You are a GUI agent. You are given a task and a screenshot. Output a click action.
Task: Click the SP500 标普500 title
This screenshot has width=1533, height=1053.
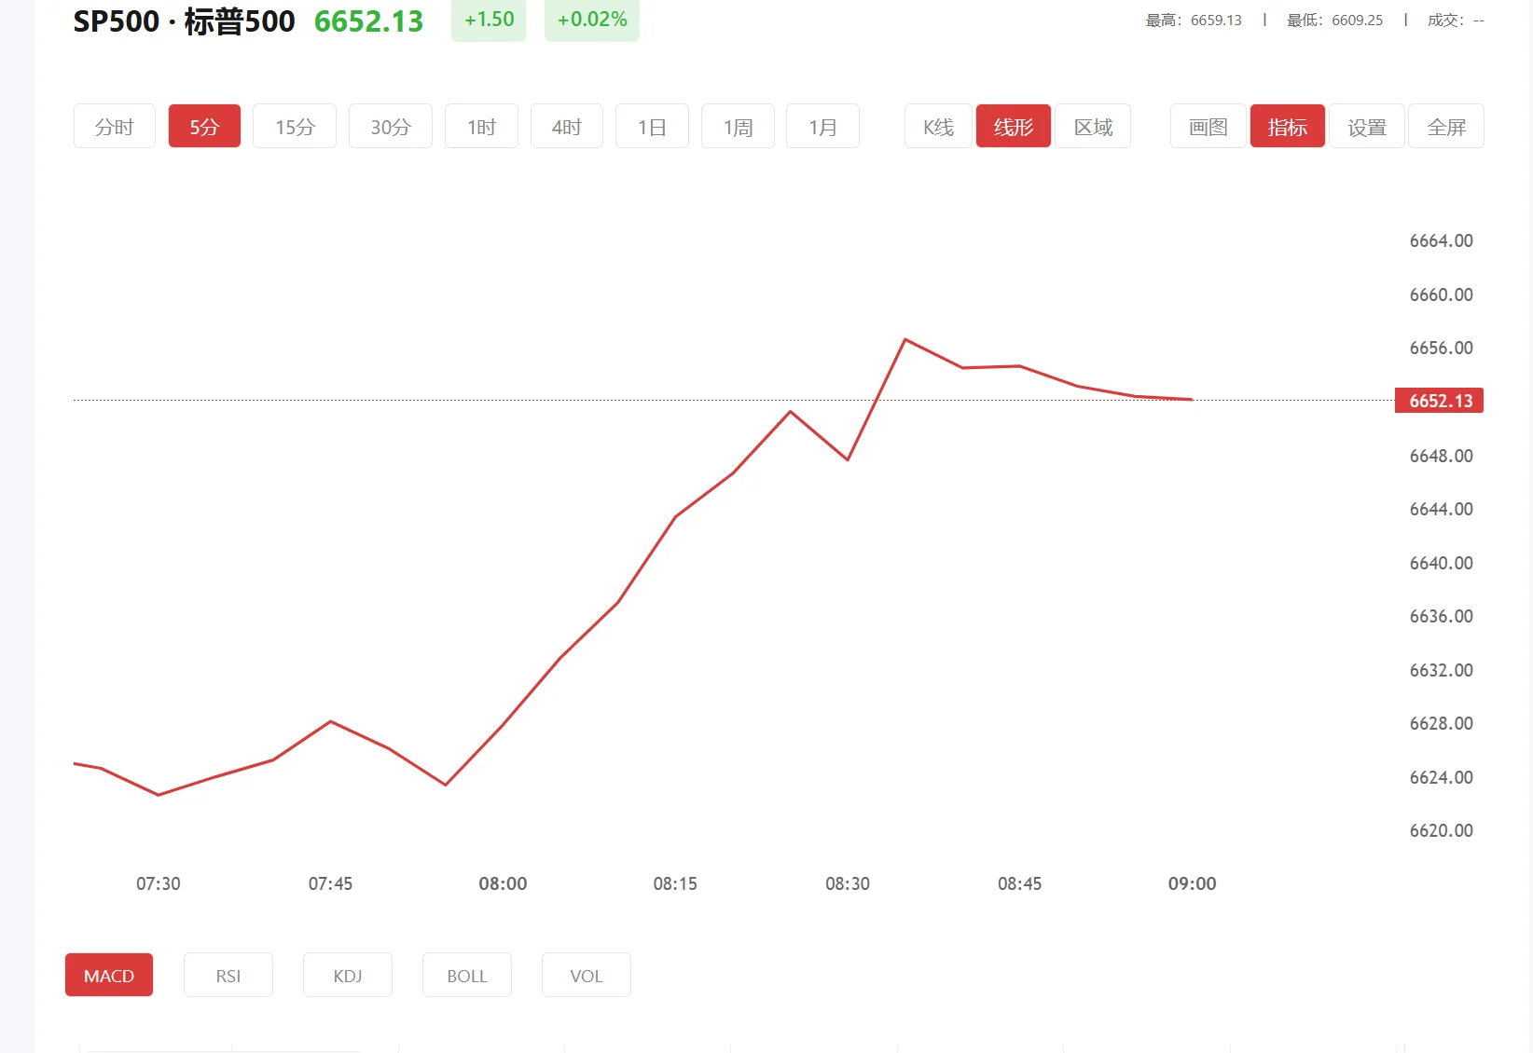coord(183,21)
